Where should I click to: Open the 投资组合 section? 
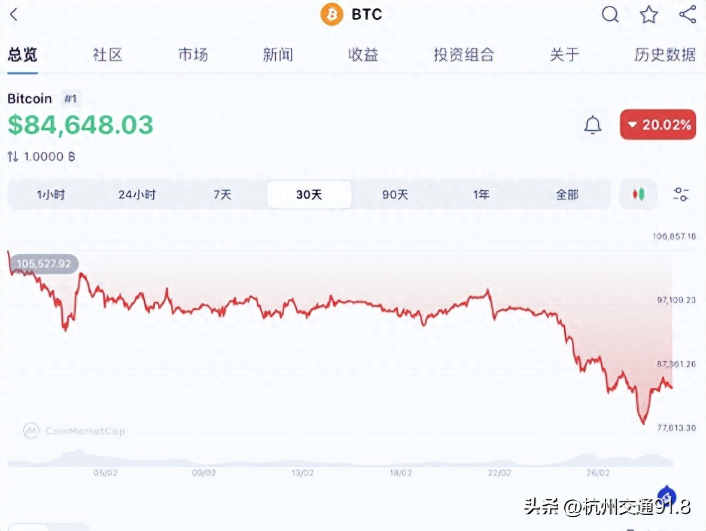pos(464,54)
